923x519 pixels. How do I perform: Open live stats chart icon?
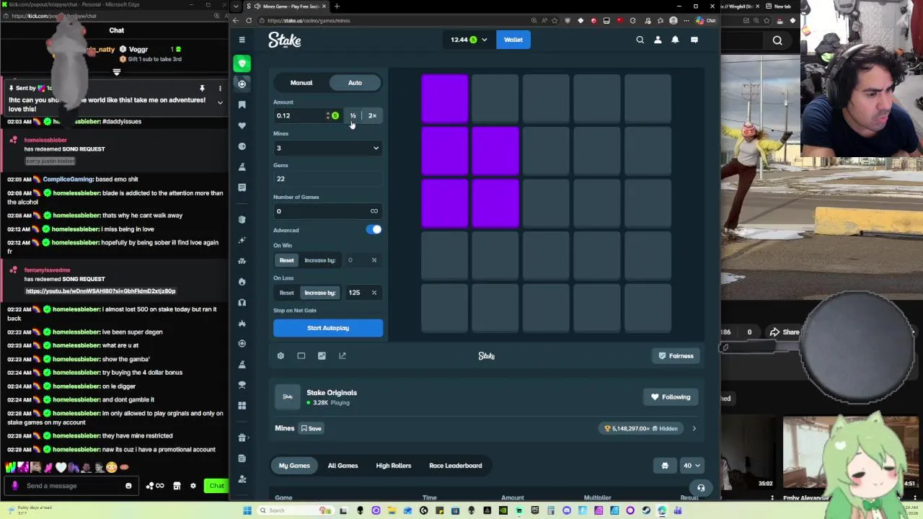[x=322, y=355]
